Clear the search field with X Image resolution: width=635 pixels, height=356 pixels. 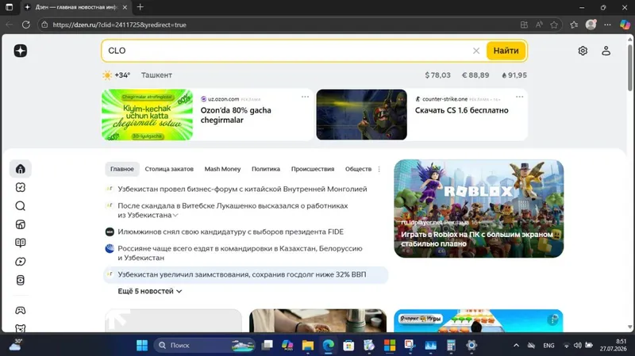pyautogui.click(x=476, y=51)
